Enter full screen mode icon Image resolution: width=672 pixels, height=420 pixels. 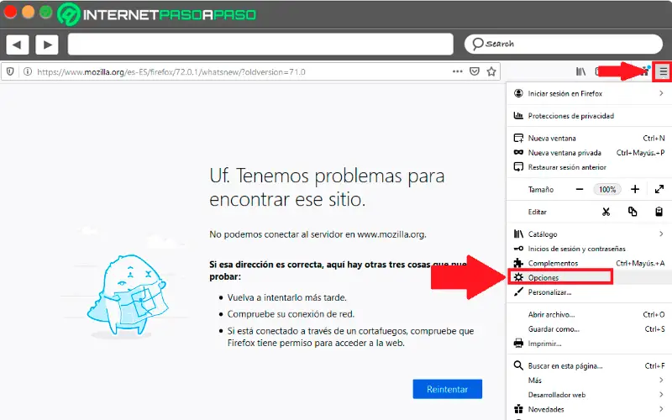(659, 190)
